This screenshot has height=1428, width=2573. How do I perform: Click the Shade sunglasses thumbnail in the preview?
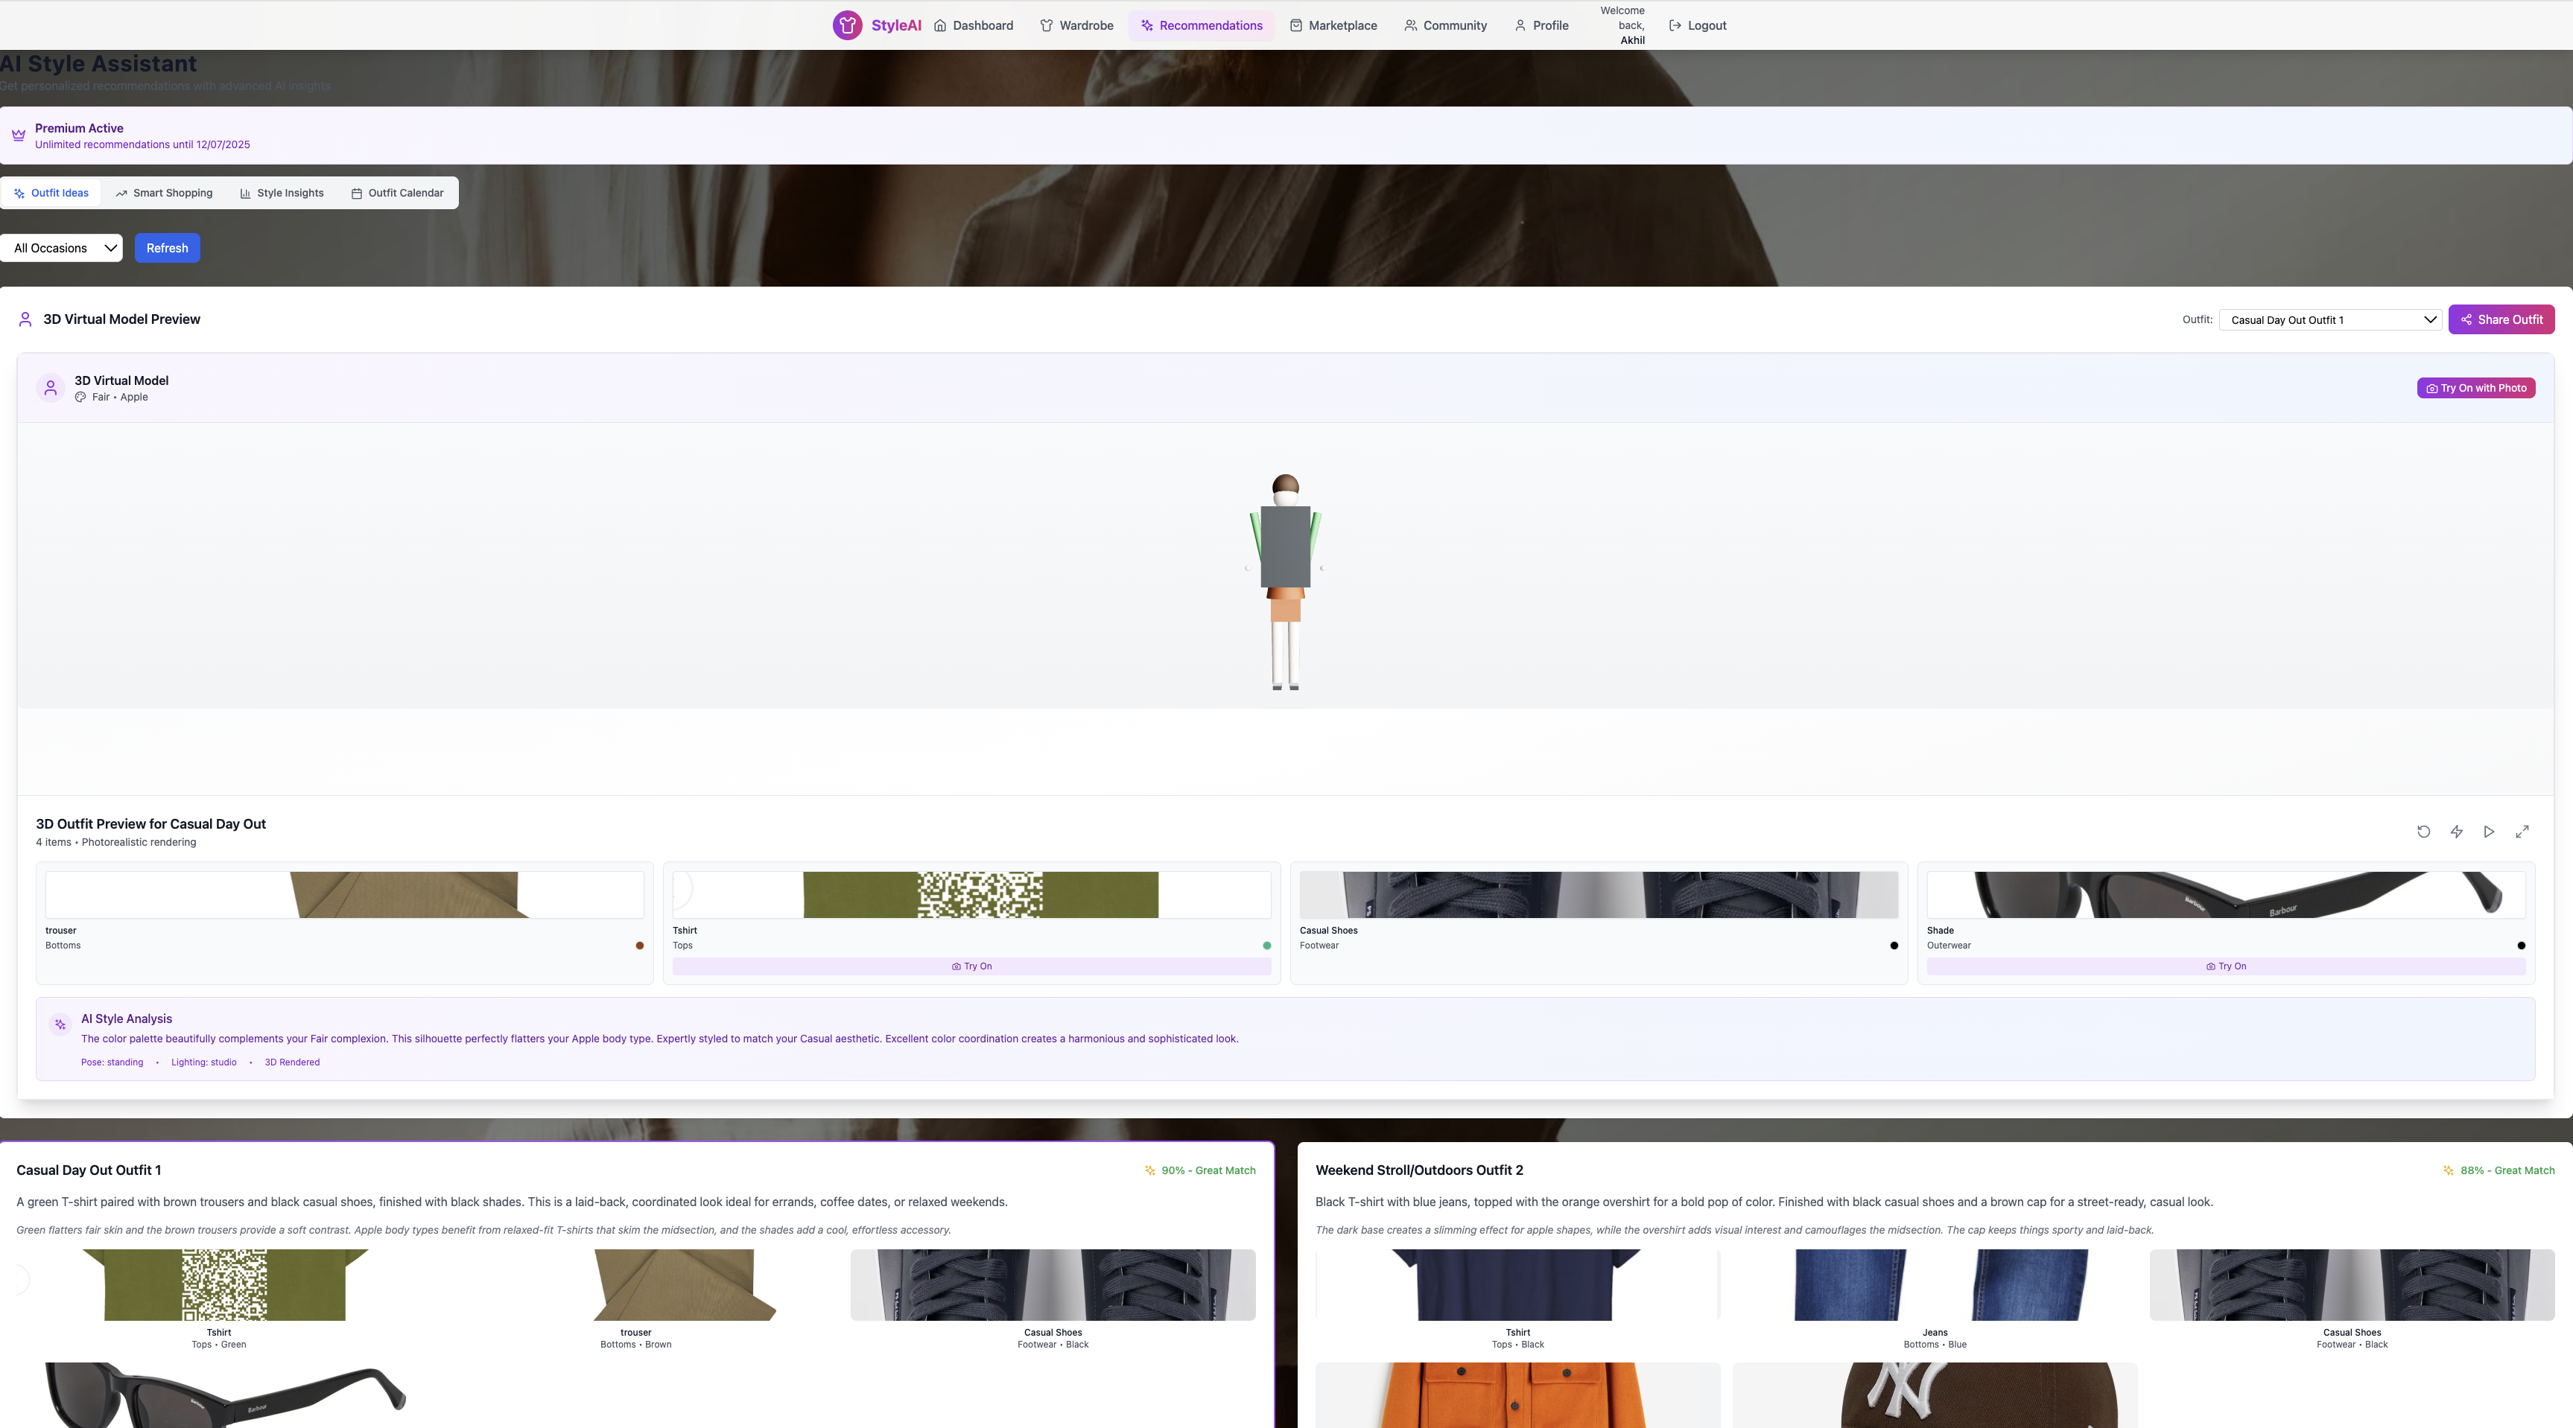point(2225,895)
